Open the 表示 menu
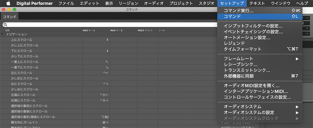This screenshot has height=128, width=313. click(109, 3)
